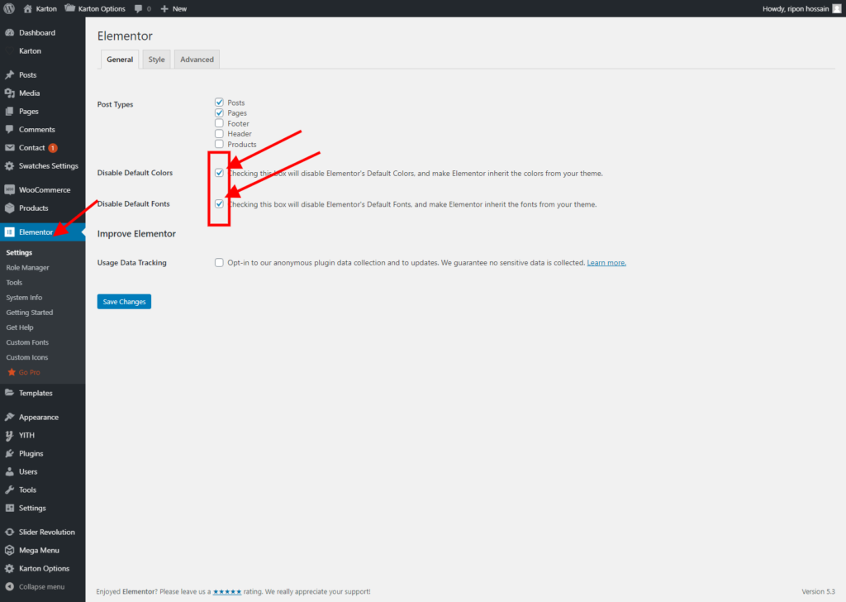Open the main Settings menu item
The width and height of the screenshot is (846, 602).
coord(32,508)
